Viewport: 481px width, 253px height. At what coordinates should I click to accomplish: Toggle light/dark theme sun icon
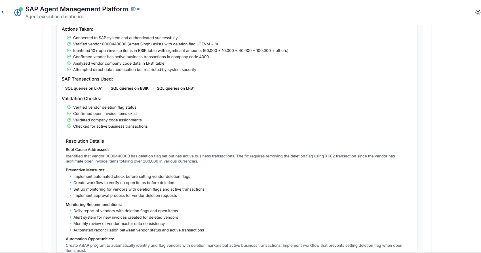[x=478, y=12]
